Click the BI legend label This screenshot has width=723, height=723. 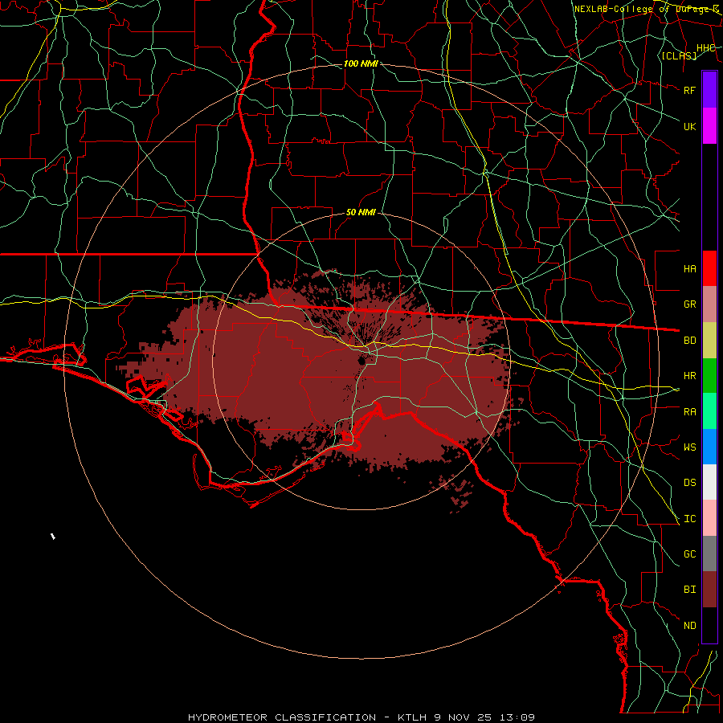(x=690, y=590)
